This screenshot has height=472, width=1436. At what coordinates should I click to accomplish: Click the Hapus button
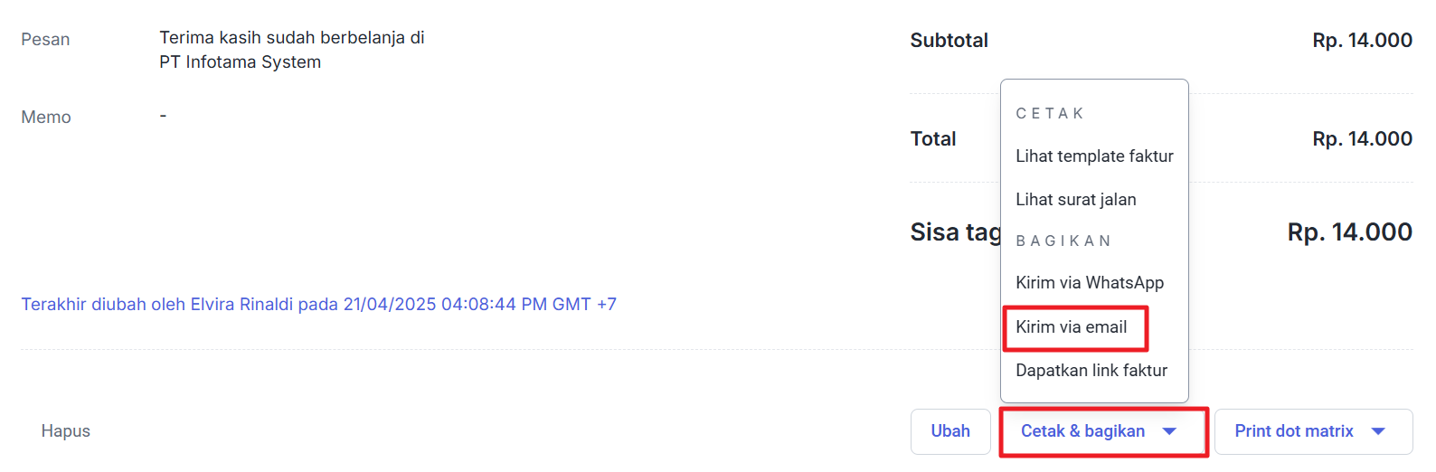pos(66,431)
